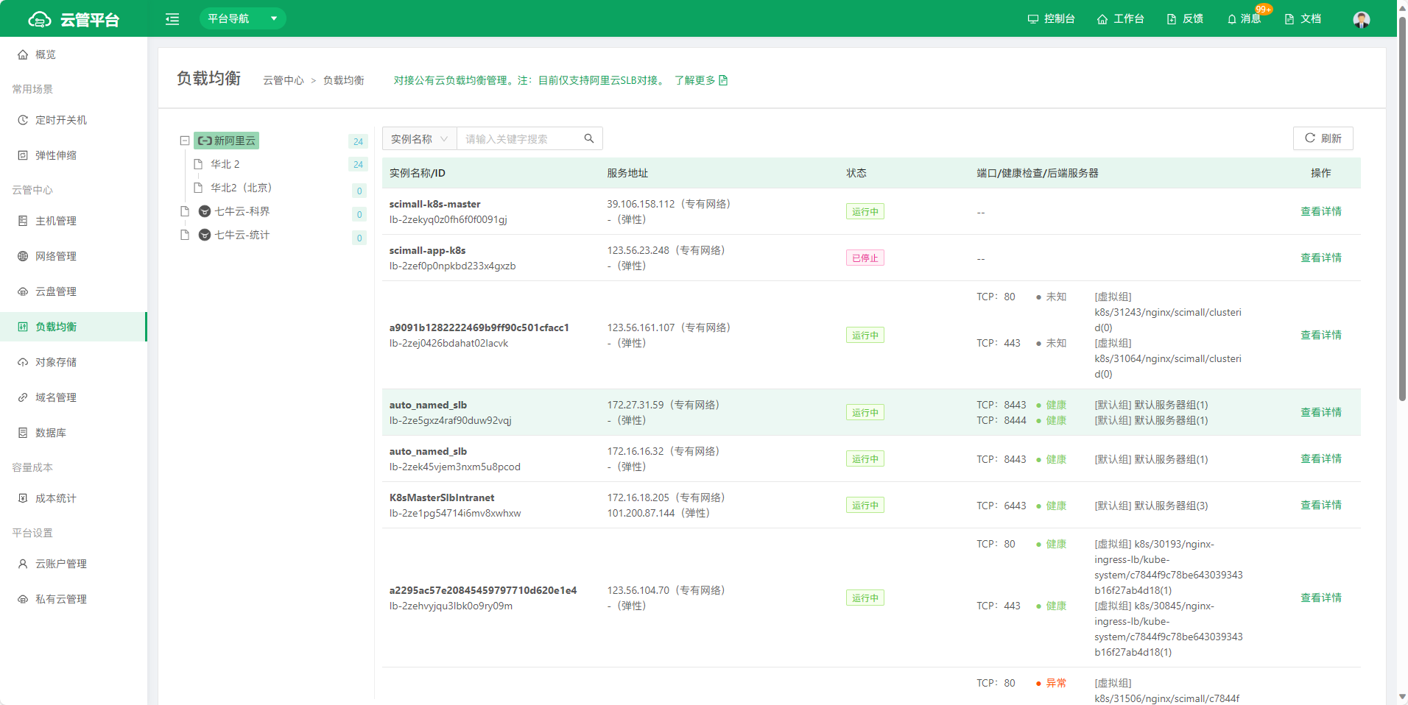Viewport: 1408px width, 705px height.
Task: Click the 私有云管理 sidebar icon
Action: (23, 599)
